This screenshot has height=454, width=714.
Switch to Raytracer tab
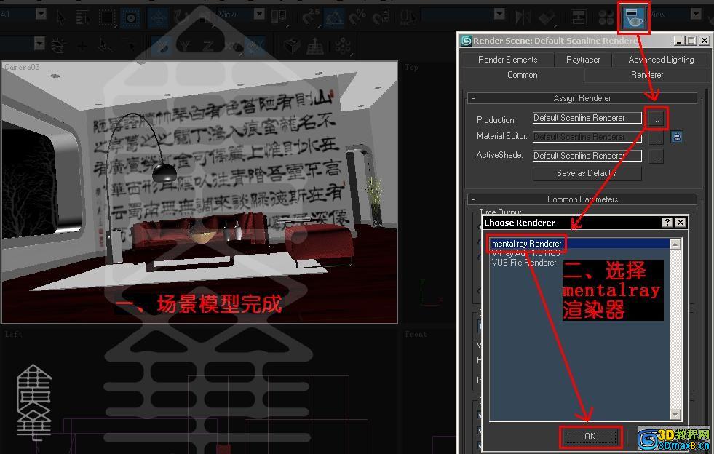[x=583, y=60]
